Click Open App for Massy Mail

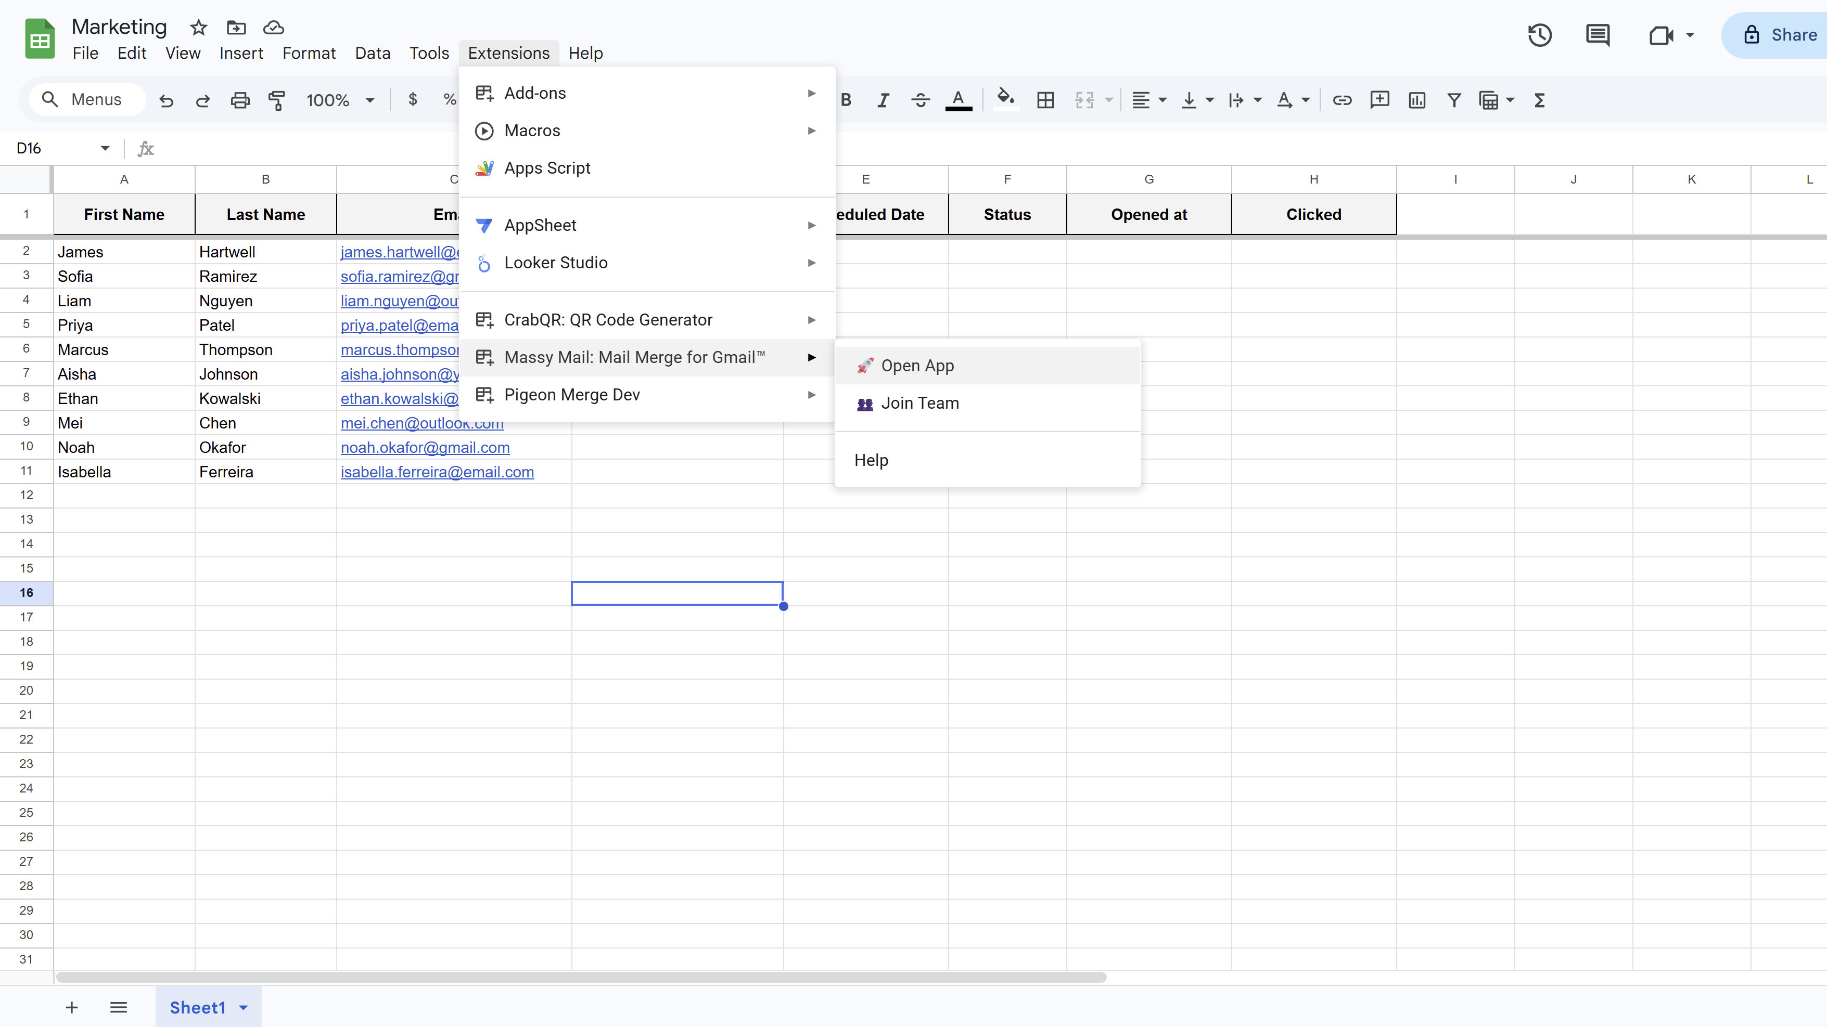click(x=918, y=366)
